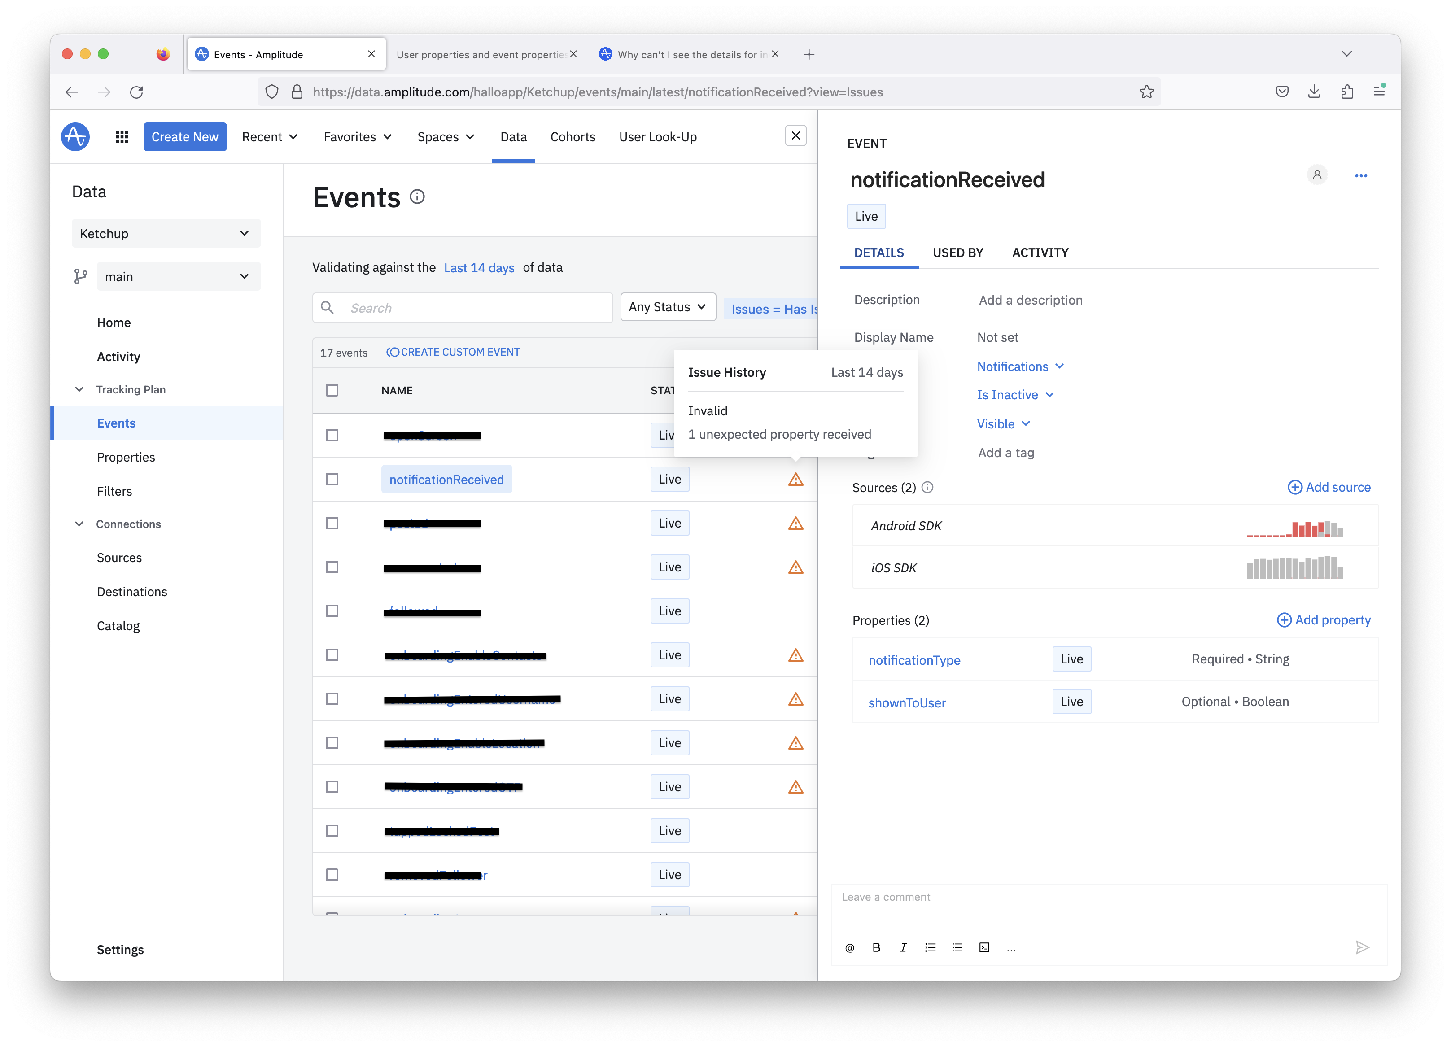Check the first event row checkbox

[332, 436]
